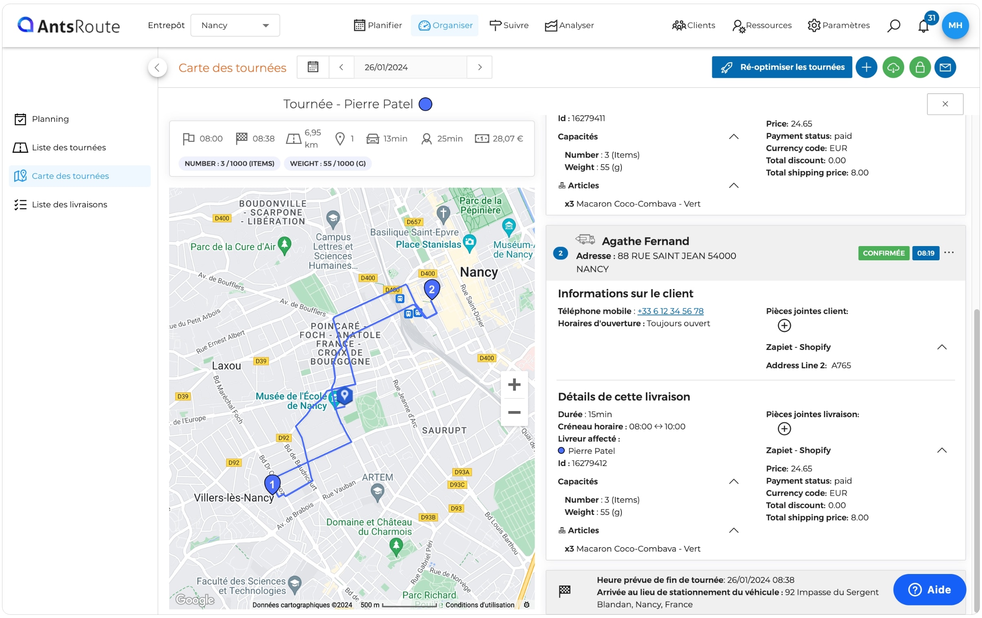Zoom out on the map

[x=514, y=413]
